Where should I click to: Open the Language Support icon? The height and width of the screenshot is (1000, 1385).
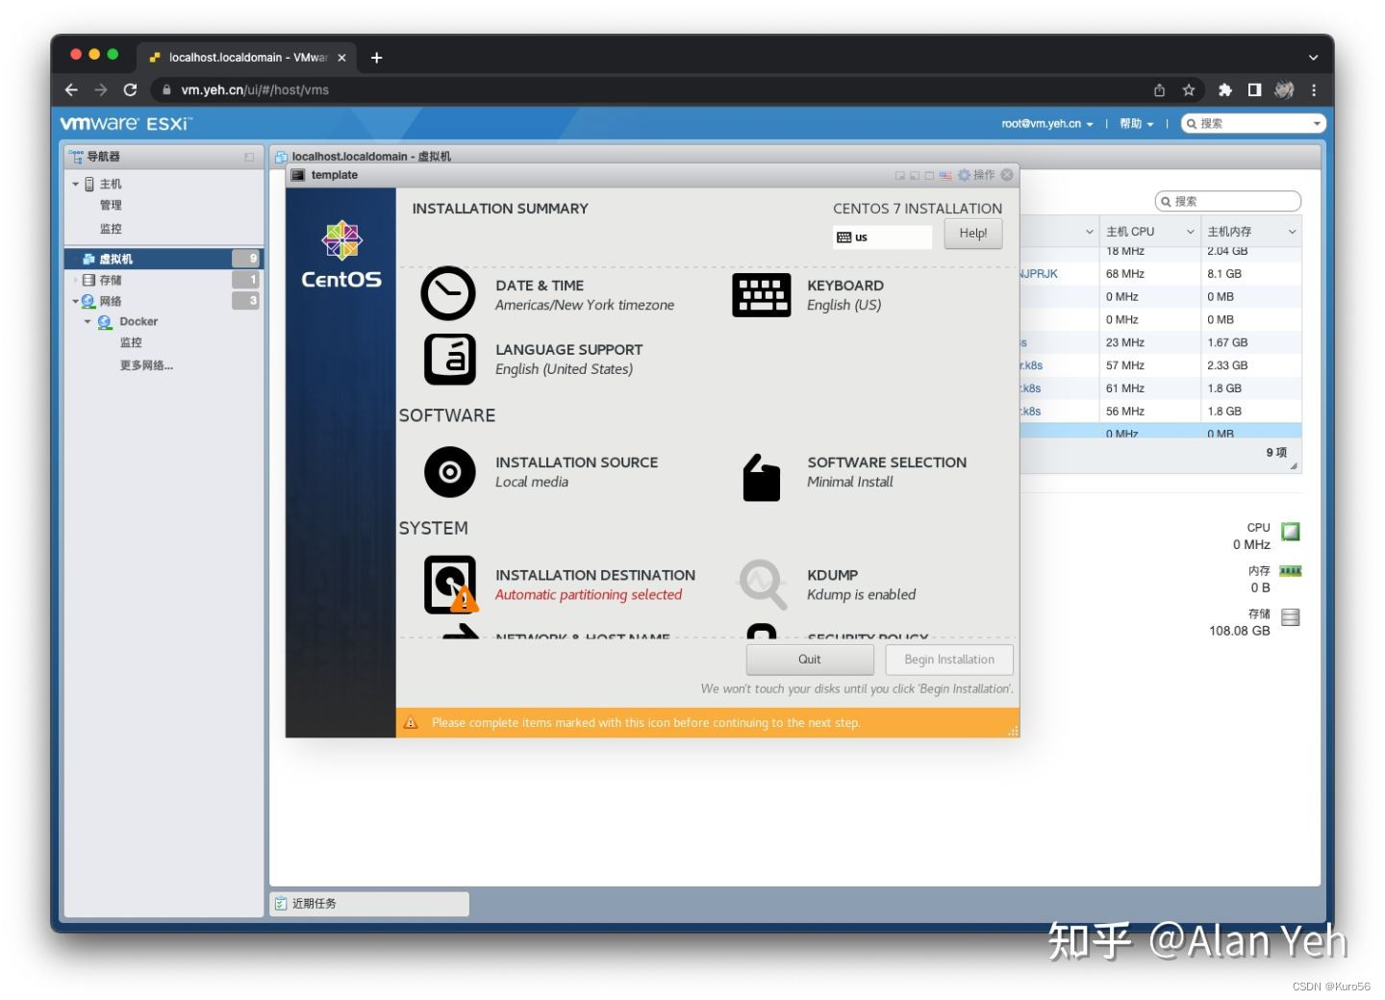449,359
